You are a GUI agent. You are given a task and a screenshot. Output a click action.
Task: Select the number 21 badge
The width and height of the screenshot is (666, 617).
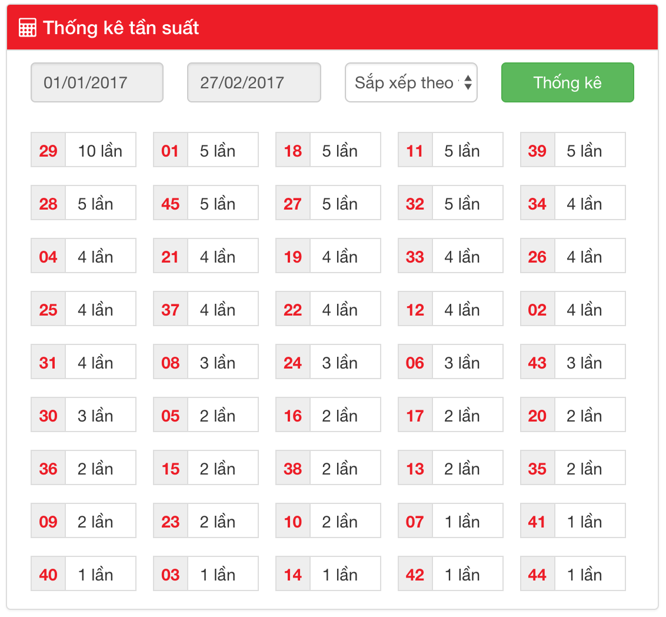170,256
